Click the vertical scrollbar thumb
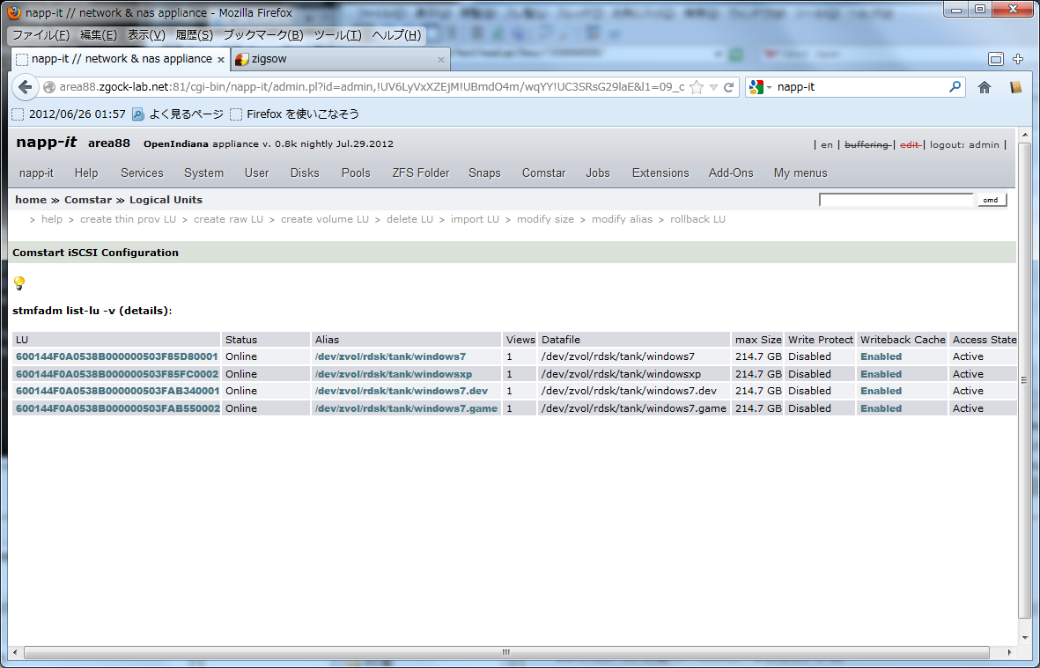 point(1024,380)
